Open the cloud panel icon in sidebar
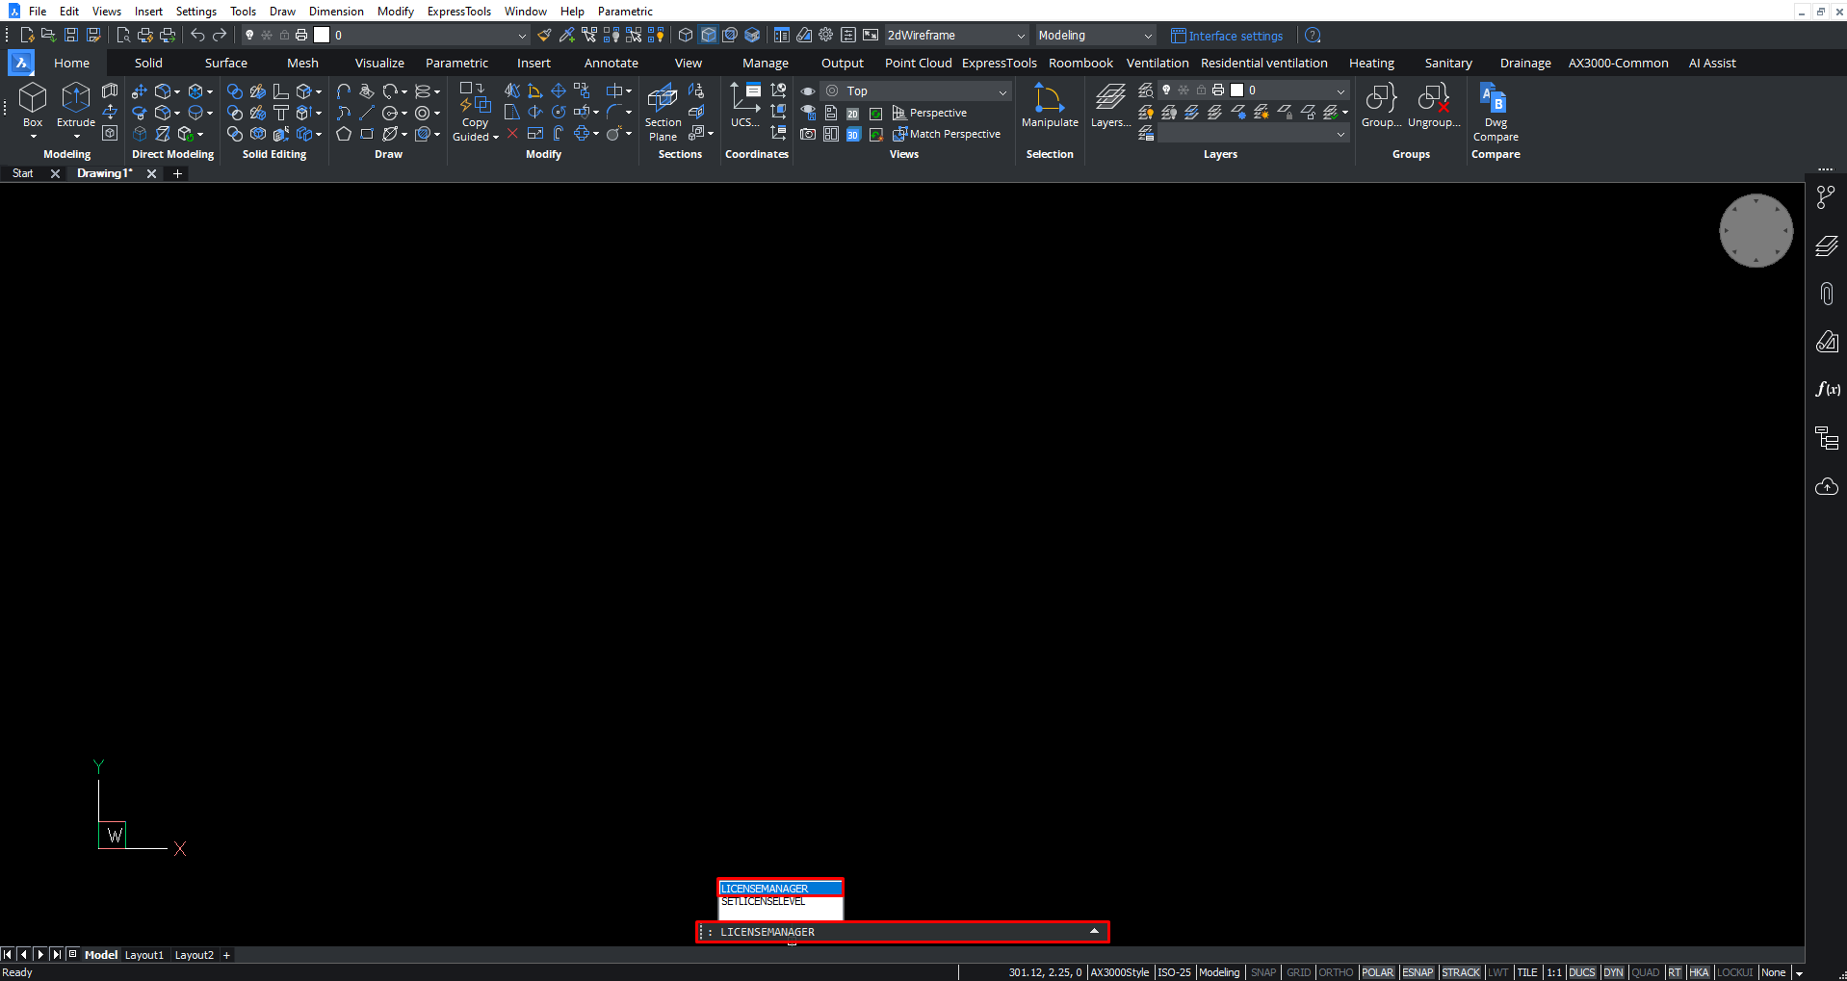Screen dimensions: 1847x981 pyautogui.click(x=1827, y=486)
